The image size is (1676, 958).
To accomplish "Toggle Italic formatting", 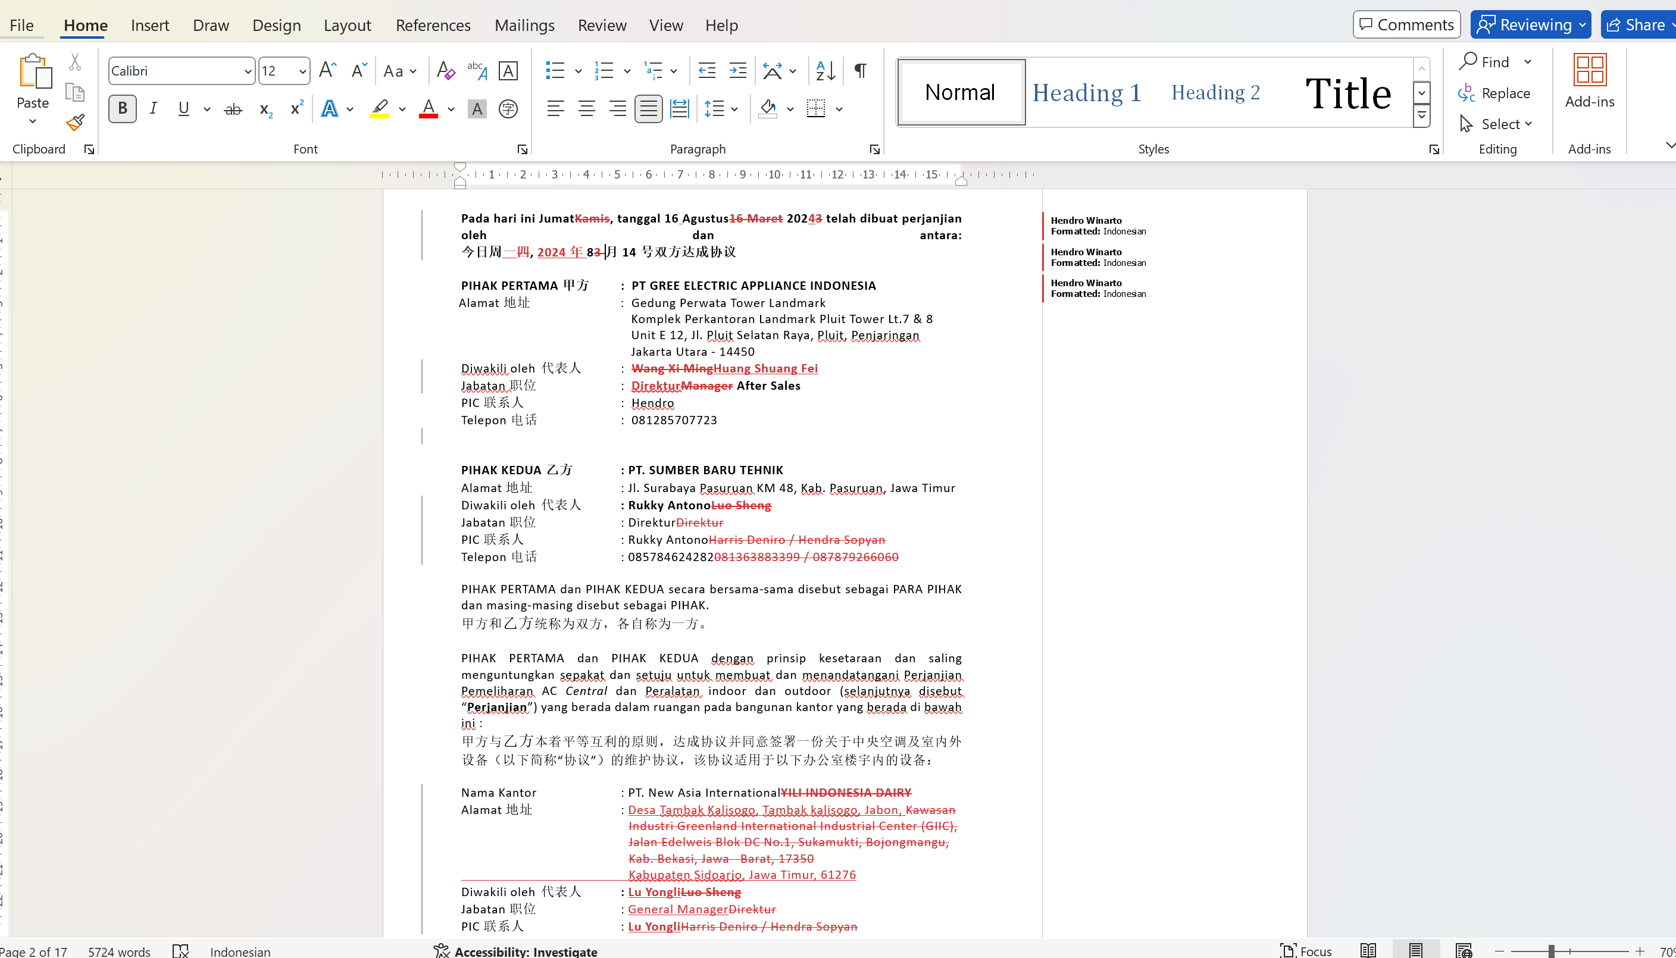I will pos(154,108).
